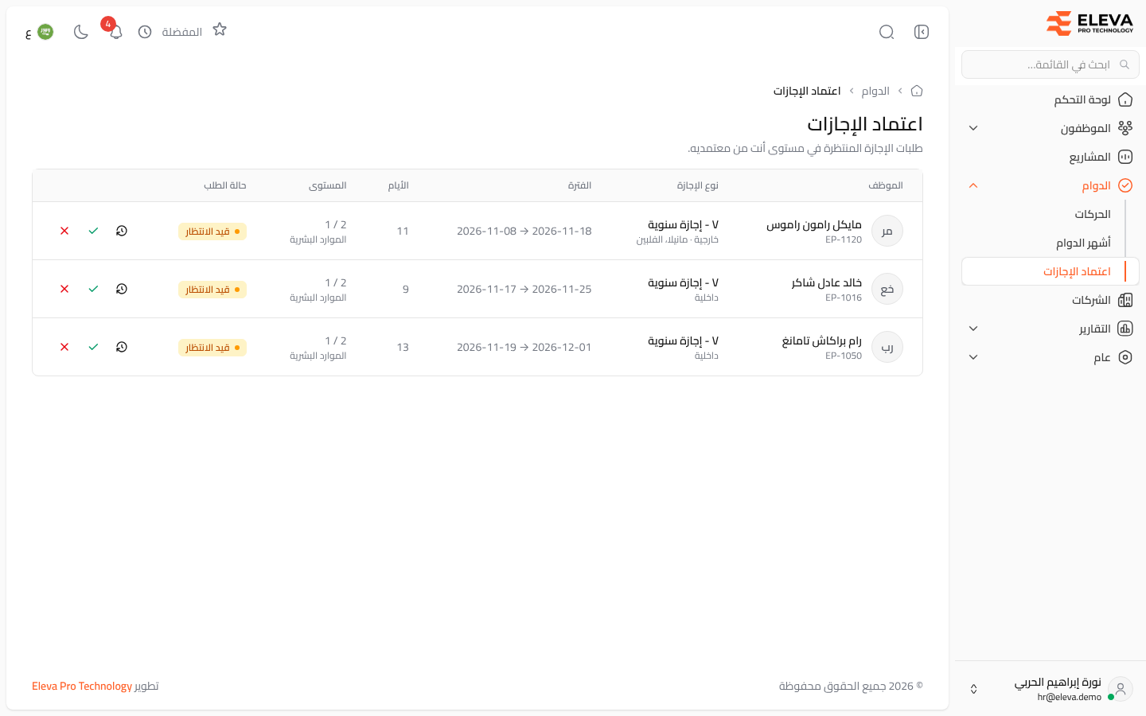Click الأيام column header

(x=399, y=185)
